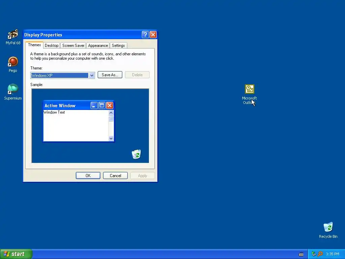Viewport: 345px width, 259px height.
Task: Click the Save As... button
Action: [110, 75]
